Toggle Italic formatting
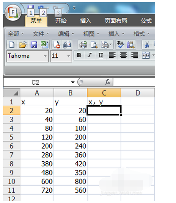Viewport: 176px width, 203px height. coord(90,56)
